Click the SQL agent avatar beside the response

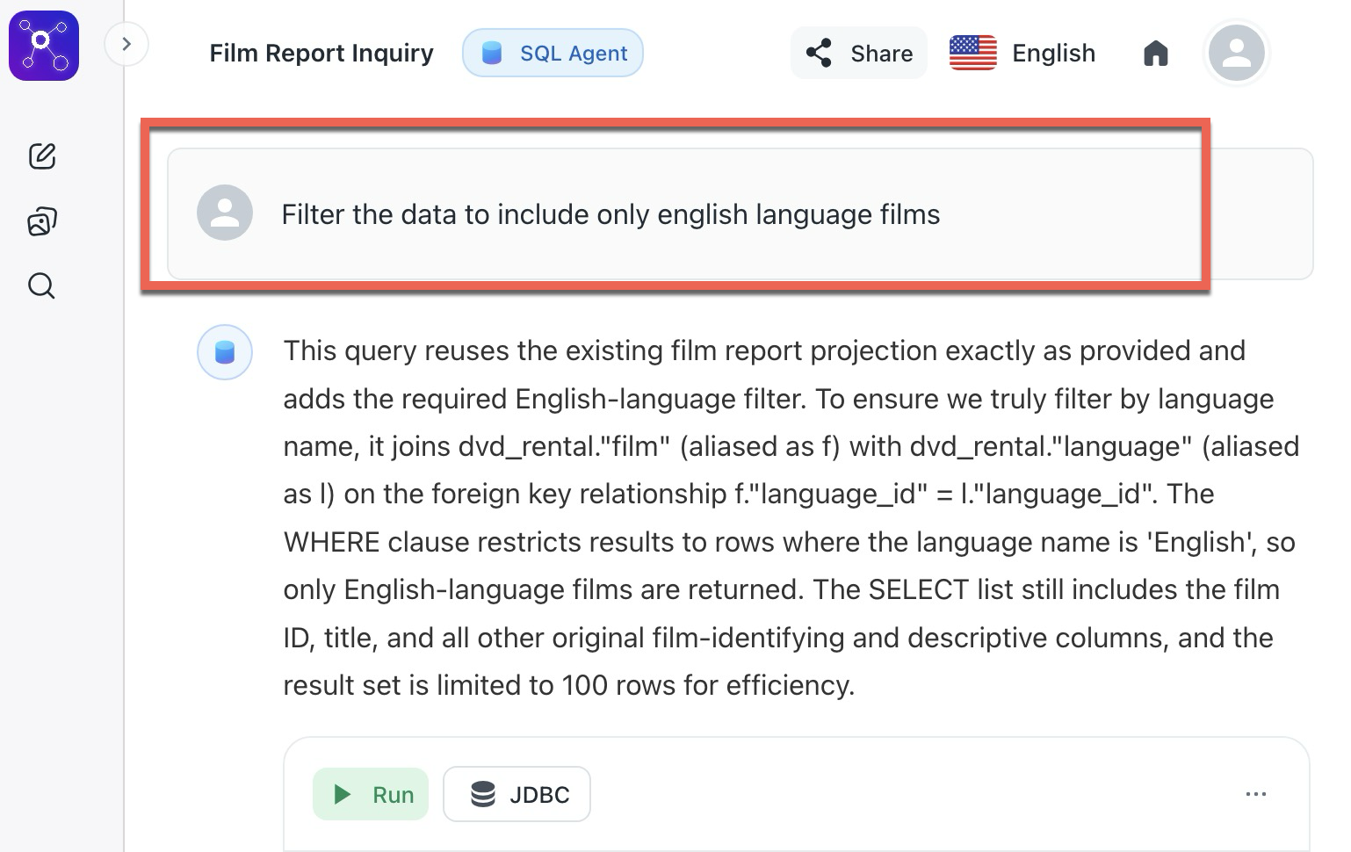tap(225, 352)
